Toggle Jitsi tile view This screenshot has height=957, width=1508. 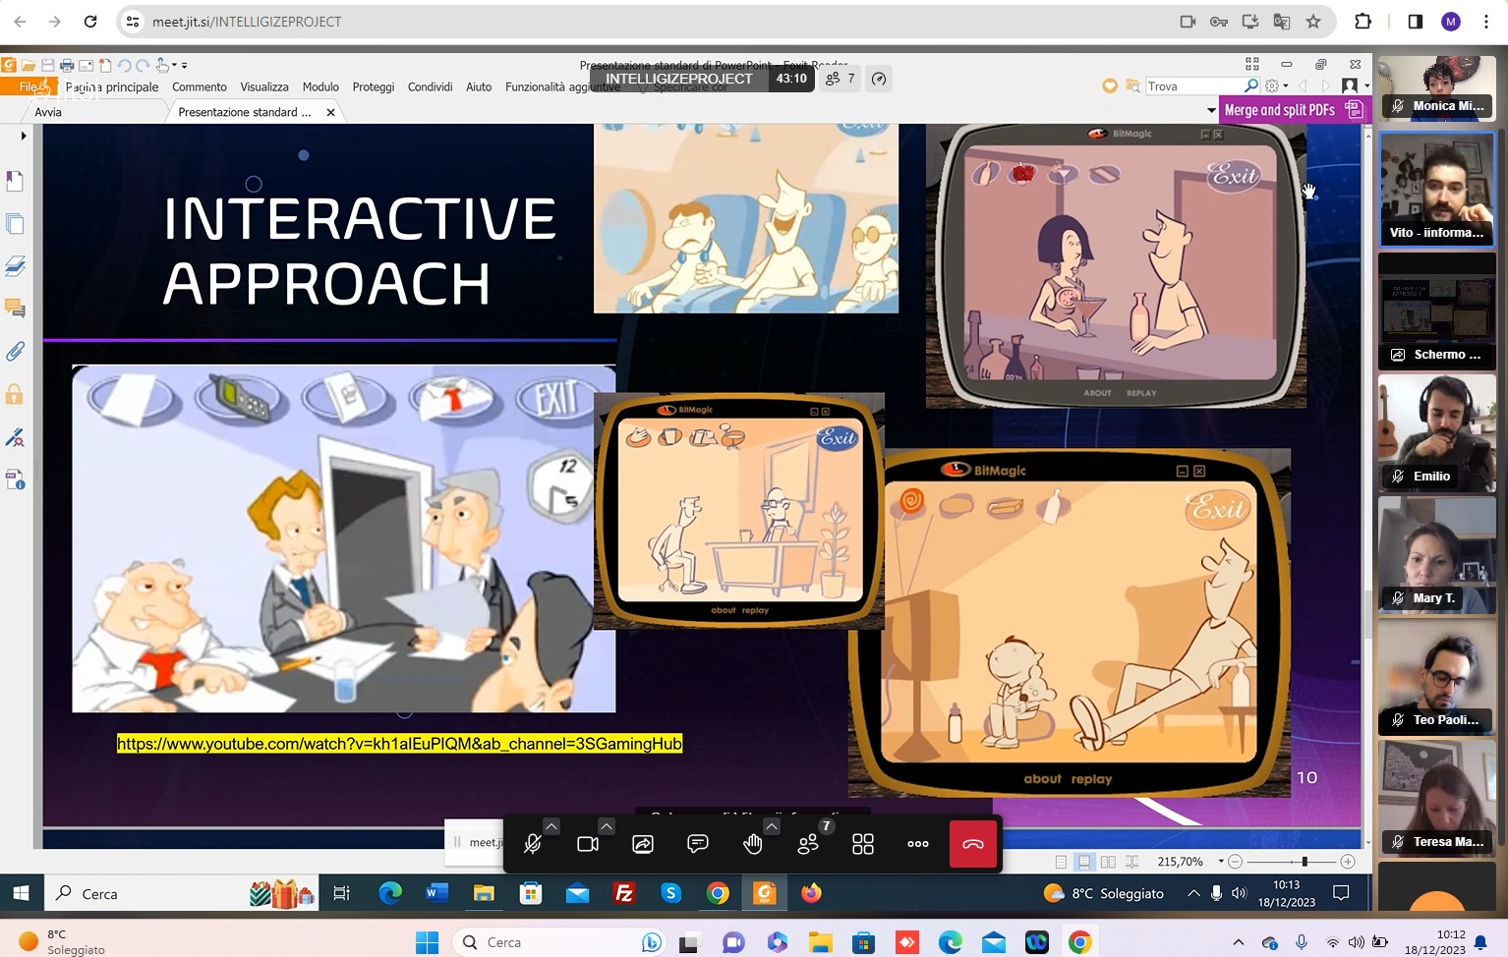pos(863,844)
